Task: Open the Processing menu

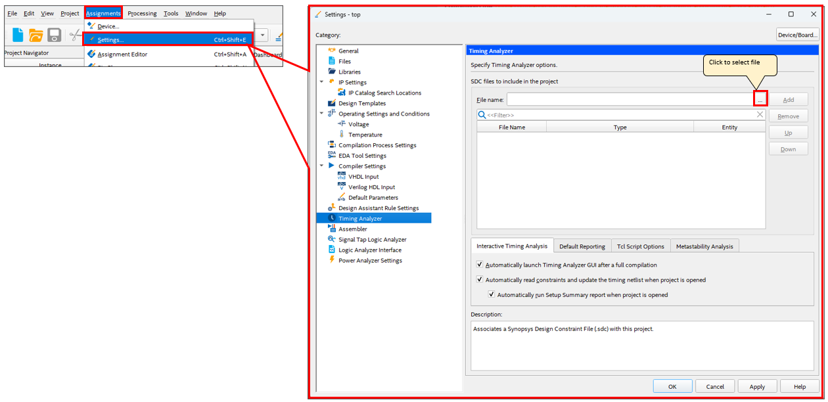Action: tap(142, 13)
